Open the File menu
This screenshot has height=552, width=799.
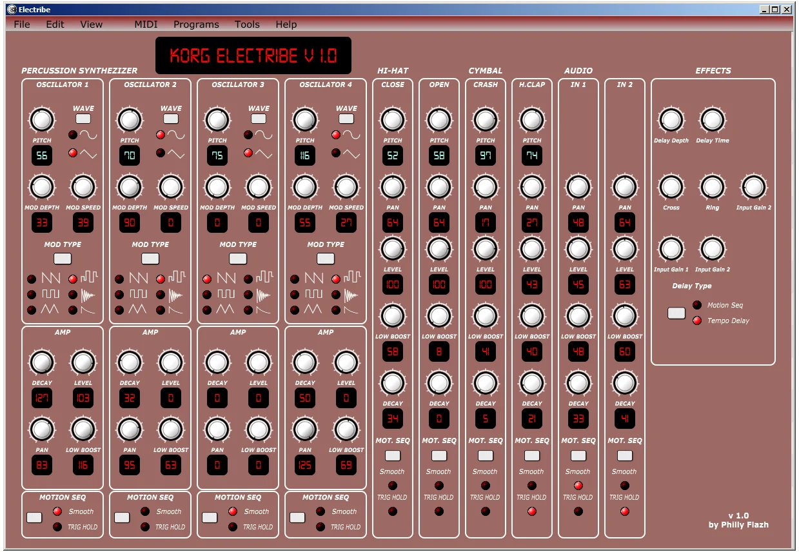(x=22, y=25)
